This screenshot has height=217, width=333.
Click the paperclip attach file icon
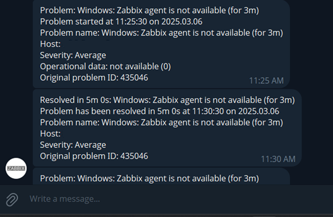coord(12,199)
